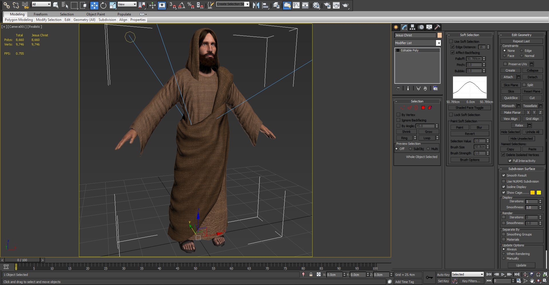The height and width of the screenshot is (285, 549).
Task: Select the Edge constraint radio button
Action: [522, 51]
